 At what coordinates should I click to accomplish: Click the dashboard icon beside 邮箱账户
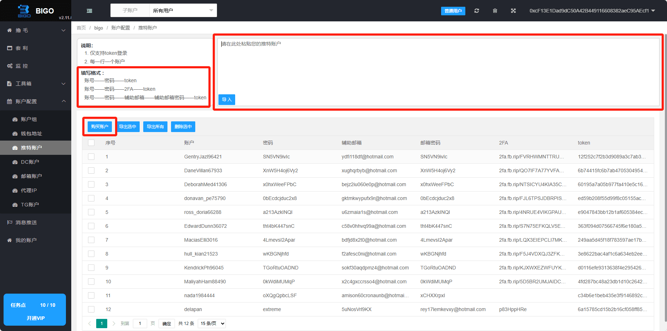click(x=15, y=177)
